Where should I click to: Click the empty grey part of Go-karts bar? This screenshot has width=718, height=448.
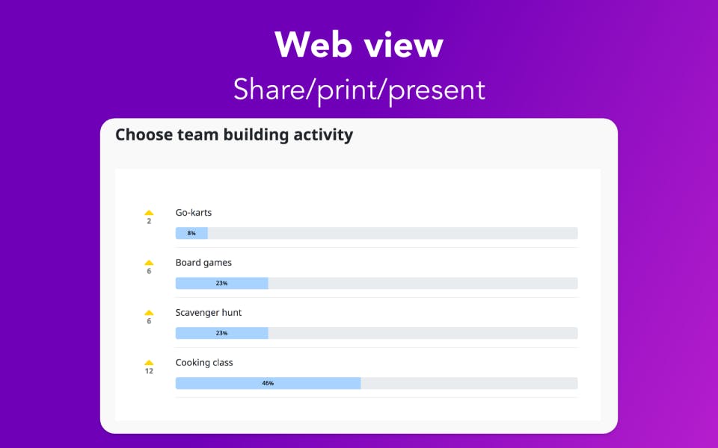393,233
